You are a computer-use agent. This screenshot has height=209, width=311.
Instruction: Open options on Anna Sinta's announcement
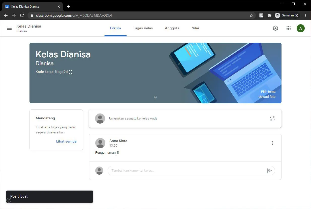tap(272, 143)
